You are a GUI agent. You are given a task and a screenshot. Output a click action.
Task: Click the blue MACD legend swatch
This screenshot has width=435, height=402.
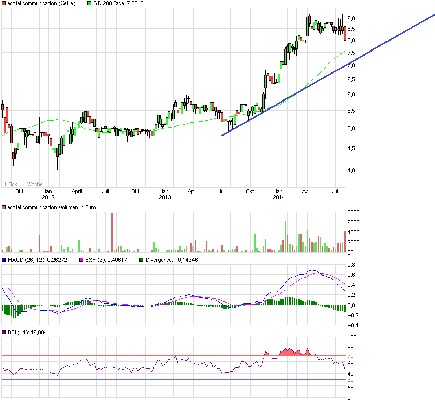4,260
